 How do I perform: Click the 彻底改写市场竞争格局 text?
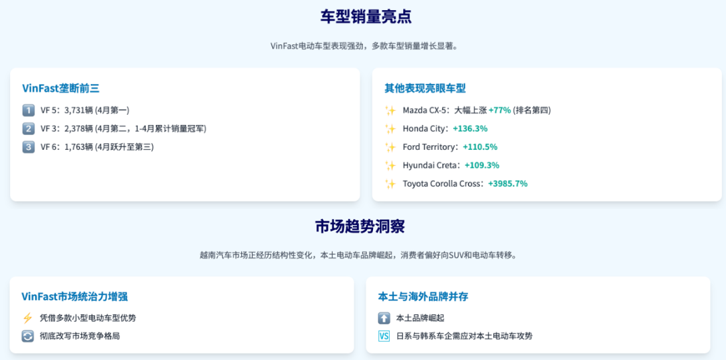point(79,336)
